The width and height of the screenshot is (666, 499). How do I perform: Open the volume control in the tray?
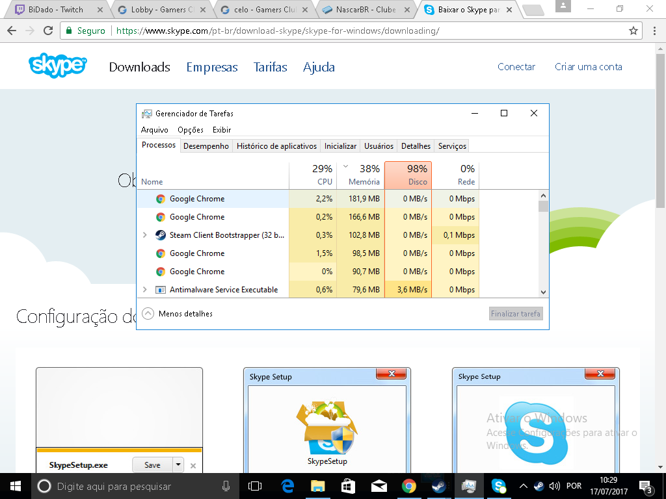pos(554,486)
